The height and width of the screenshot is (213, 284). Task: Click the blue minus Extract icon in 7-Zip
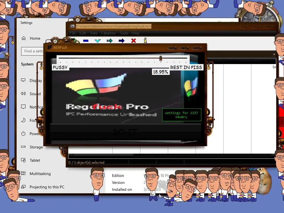click(x=86, y=41)
